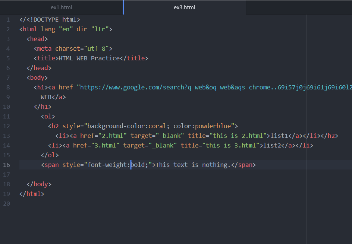The height and width of the screenshot is (244, 352).
Task: Click the closing body tag
Action: [39, 184]
